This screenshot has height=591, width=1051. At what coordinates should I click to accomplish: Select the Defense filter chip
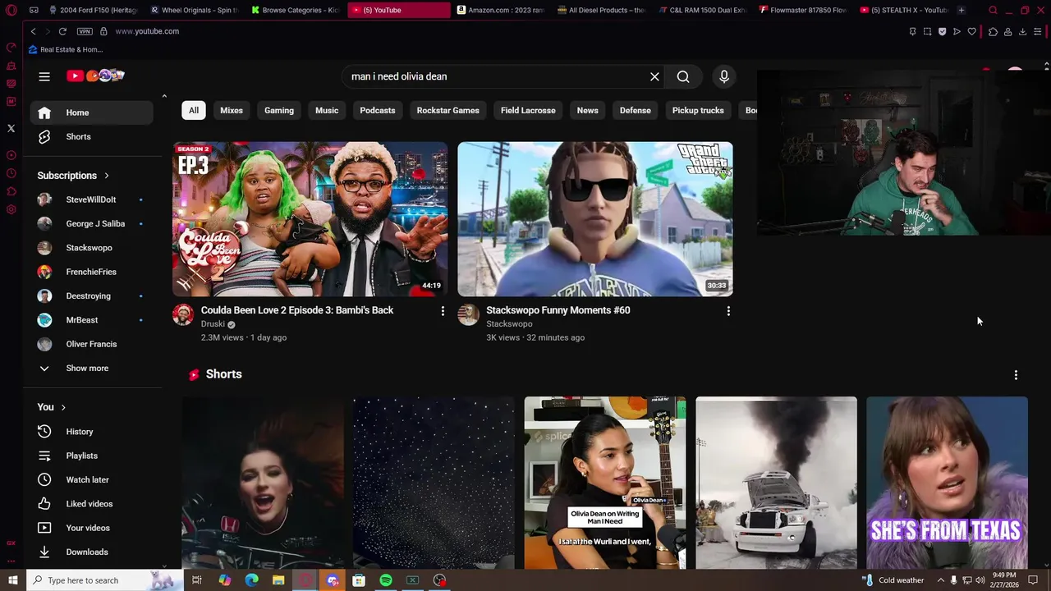[x=636, y=110]
